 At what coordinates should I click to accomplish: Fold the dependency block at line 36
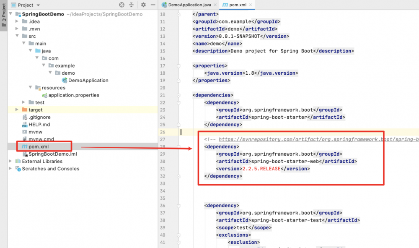point(178,206)
